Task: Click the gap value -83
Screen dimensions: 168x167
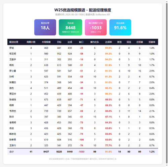Action: pos(81,111)
